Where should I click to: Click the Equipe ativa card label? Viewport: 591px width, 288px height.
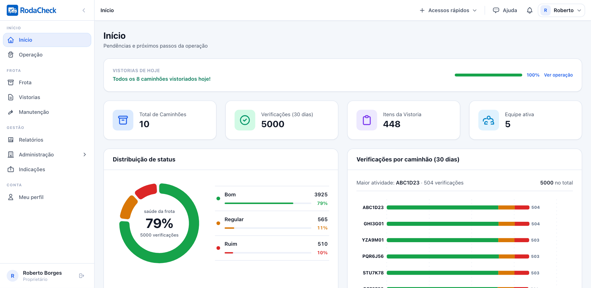519,114
